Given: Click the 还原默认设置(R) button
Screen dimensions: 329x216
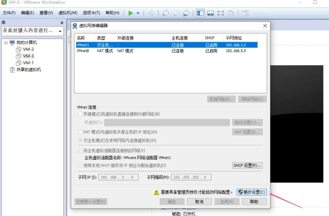Looking at the screenshot, I should [91, 201].
